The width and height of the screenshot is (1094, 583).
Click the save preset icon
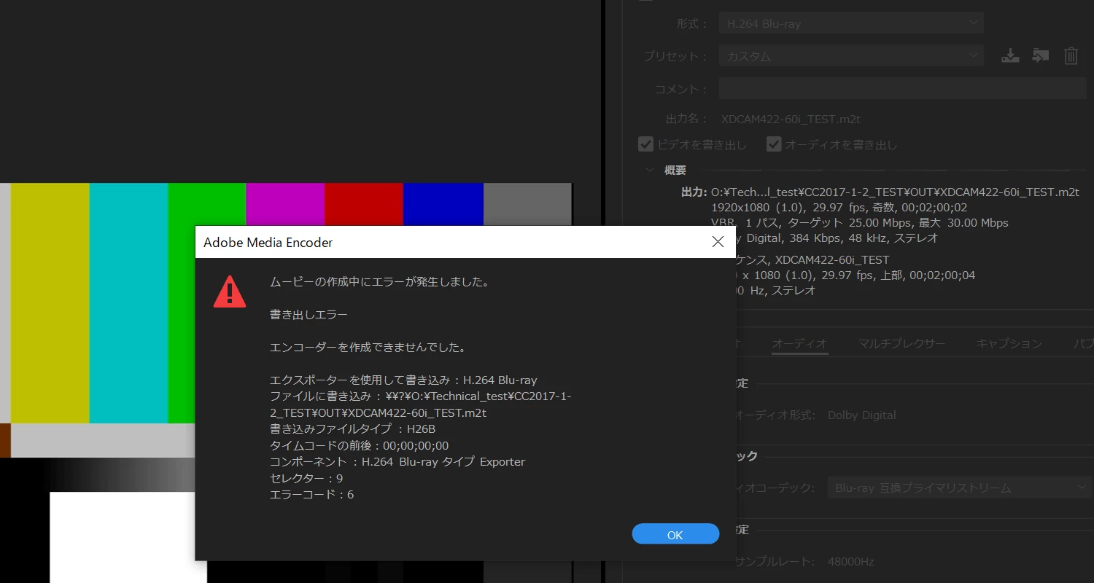[x=1010, y=56]
